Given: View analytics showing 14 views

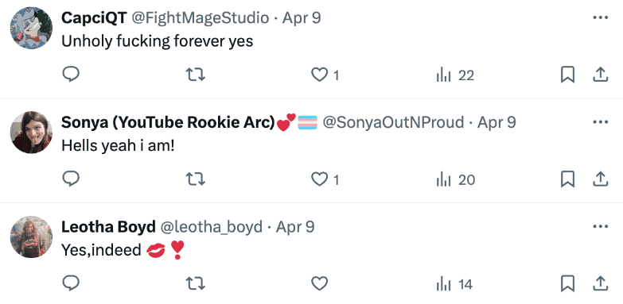Looking at the screenshot, I should [454, 284].
